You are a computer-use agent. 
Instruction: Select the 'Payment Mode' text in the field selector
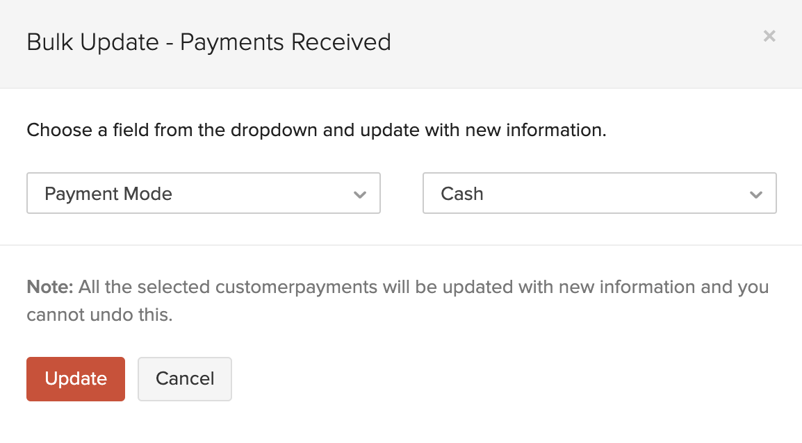point(108,194)
